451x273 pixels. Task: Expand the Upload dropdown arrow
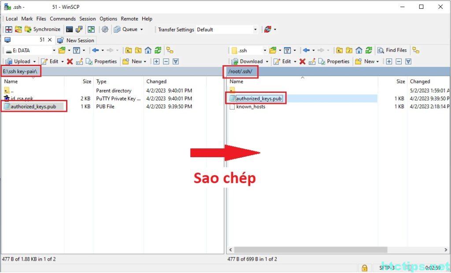tap(34, 62)
